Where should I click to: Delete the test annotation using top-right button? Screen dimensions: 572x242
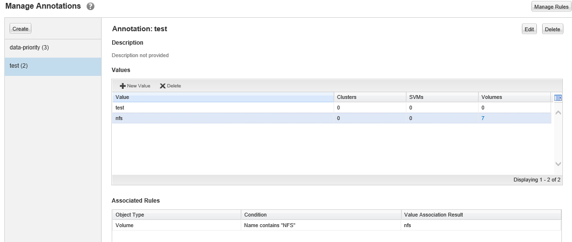click(x=552, y=29)
